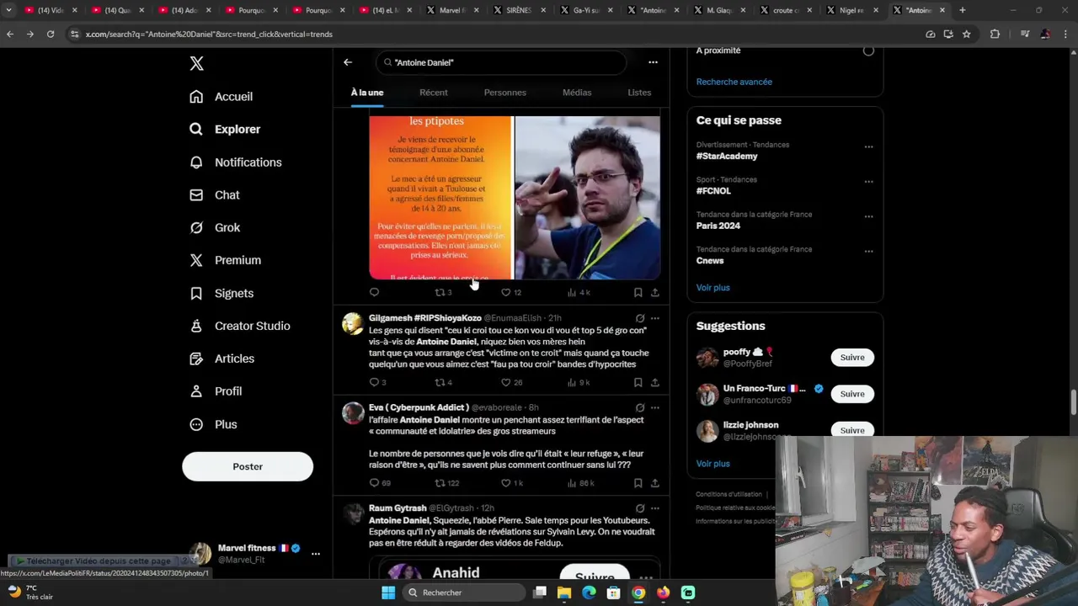Open #FCNOL trend options menu
The width and height of the screenshot is (1078, 606).
point(868,182)
